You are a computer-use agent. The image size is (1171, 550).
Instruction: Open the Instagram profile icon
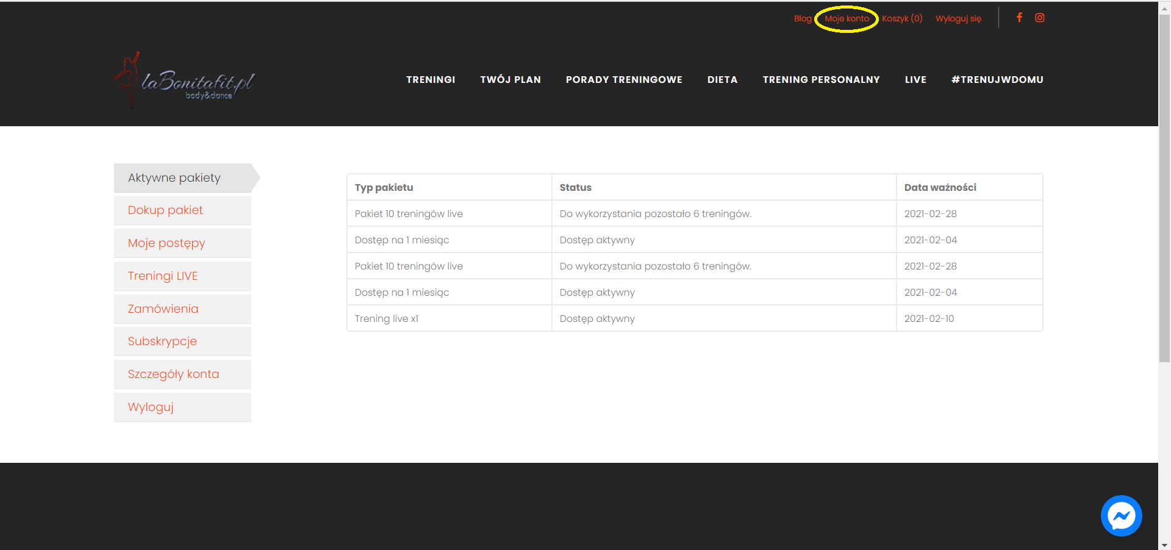click(x=1040, y=18)
